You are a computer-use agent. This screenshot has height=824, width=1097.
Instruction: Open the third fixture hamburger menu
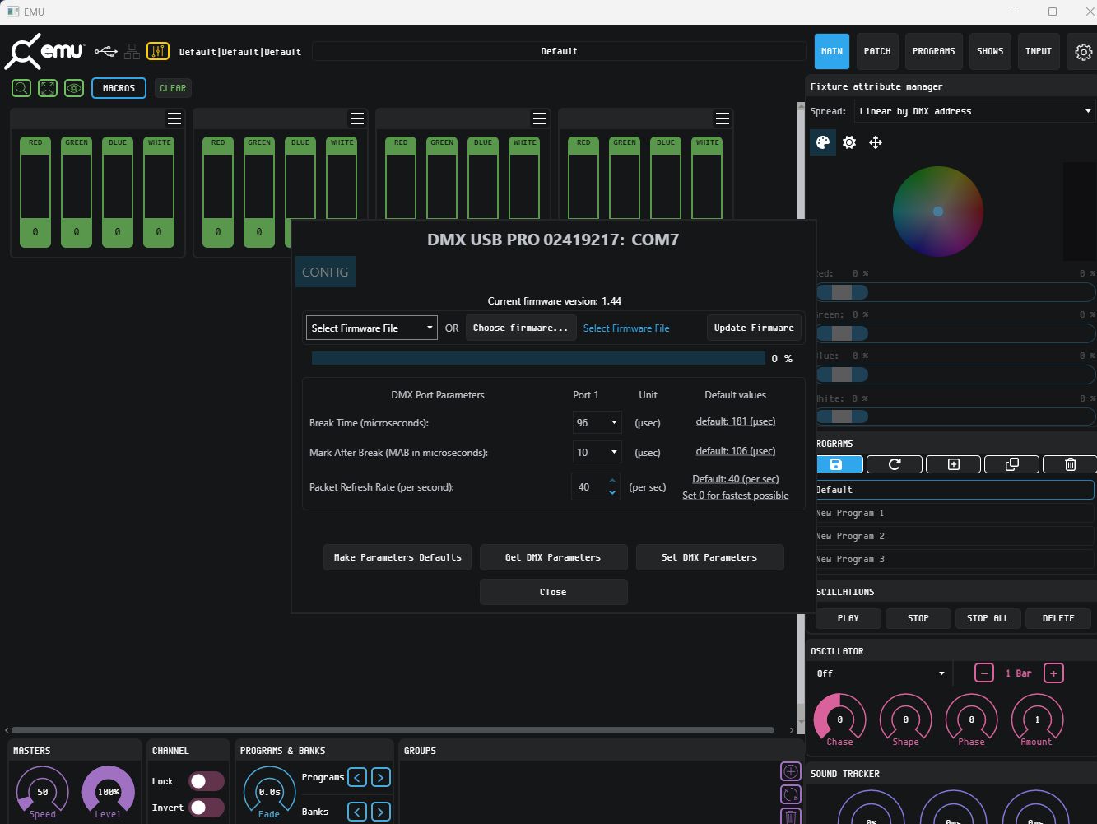click(540, 119)
